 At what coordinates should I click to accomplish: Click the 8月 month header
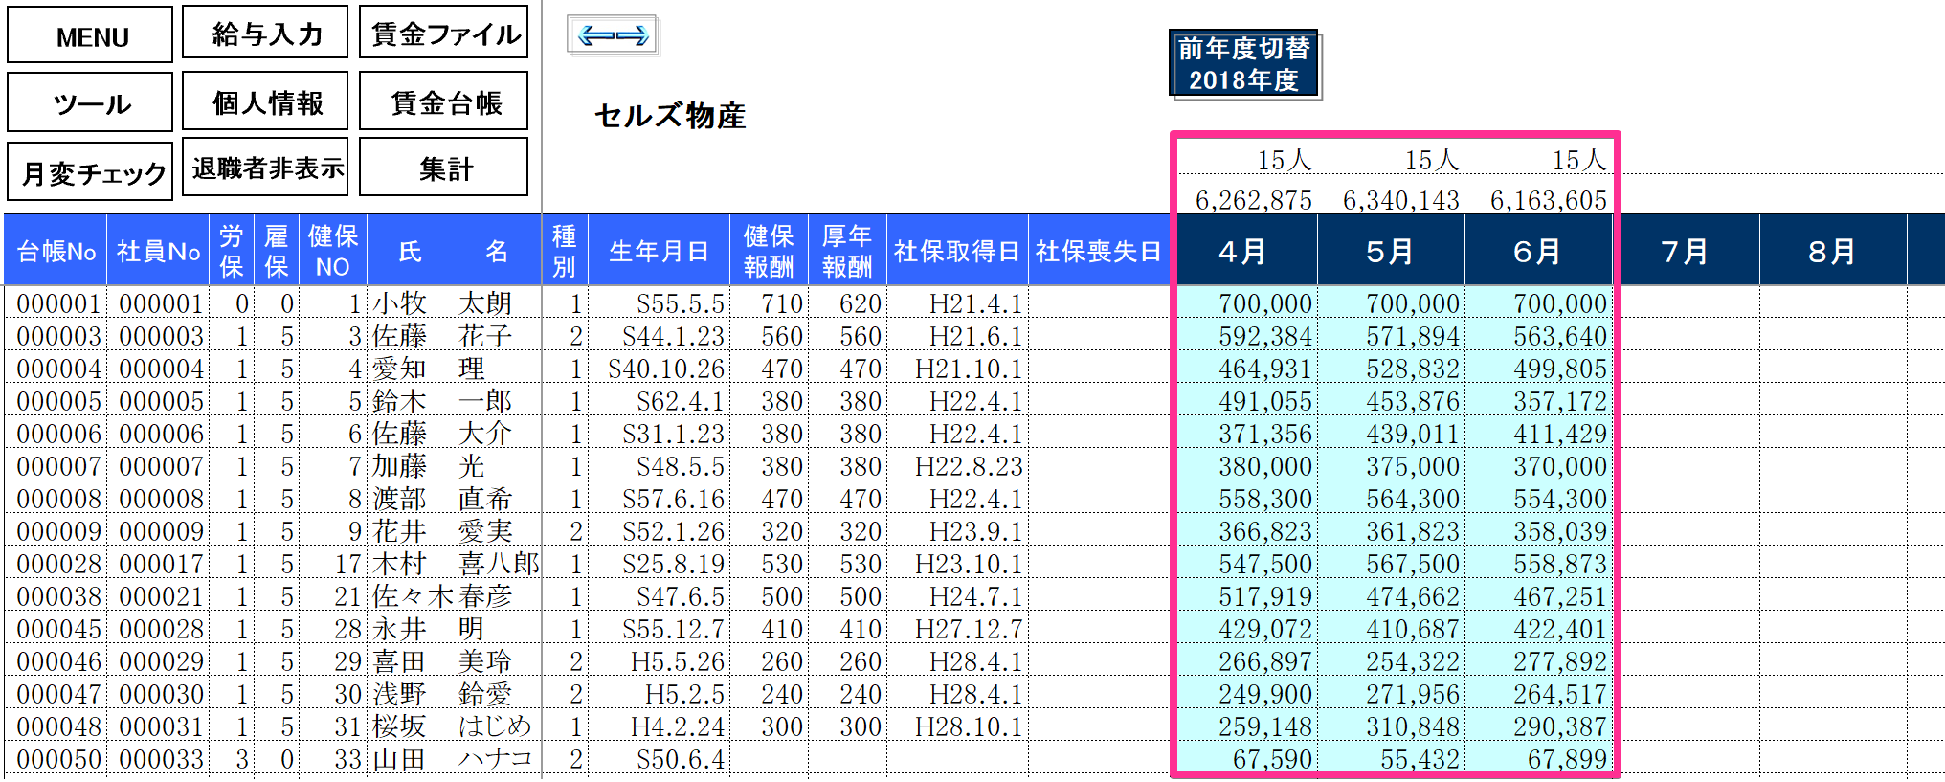1832,251
